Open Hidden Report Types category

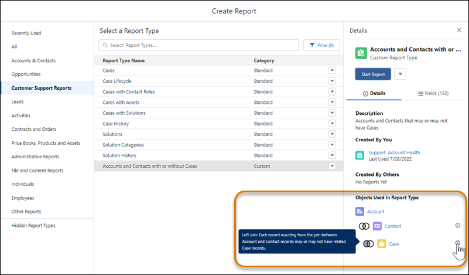[34, 226]
